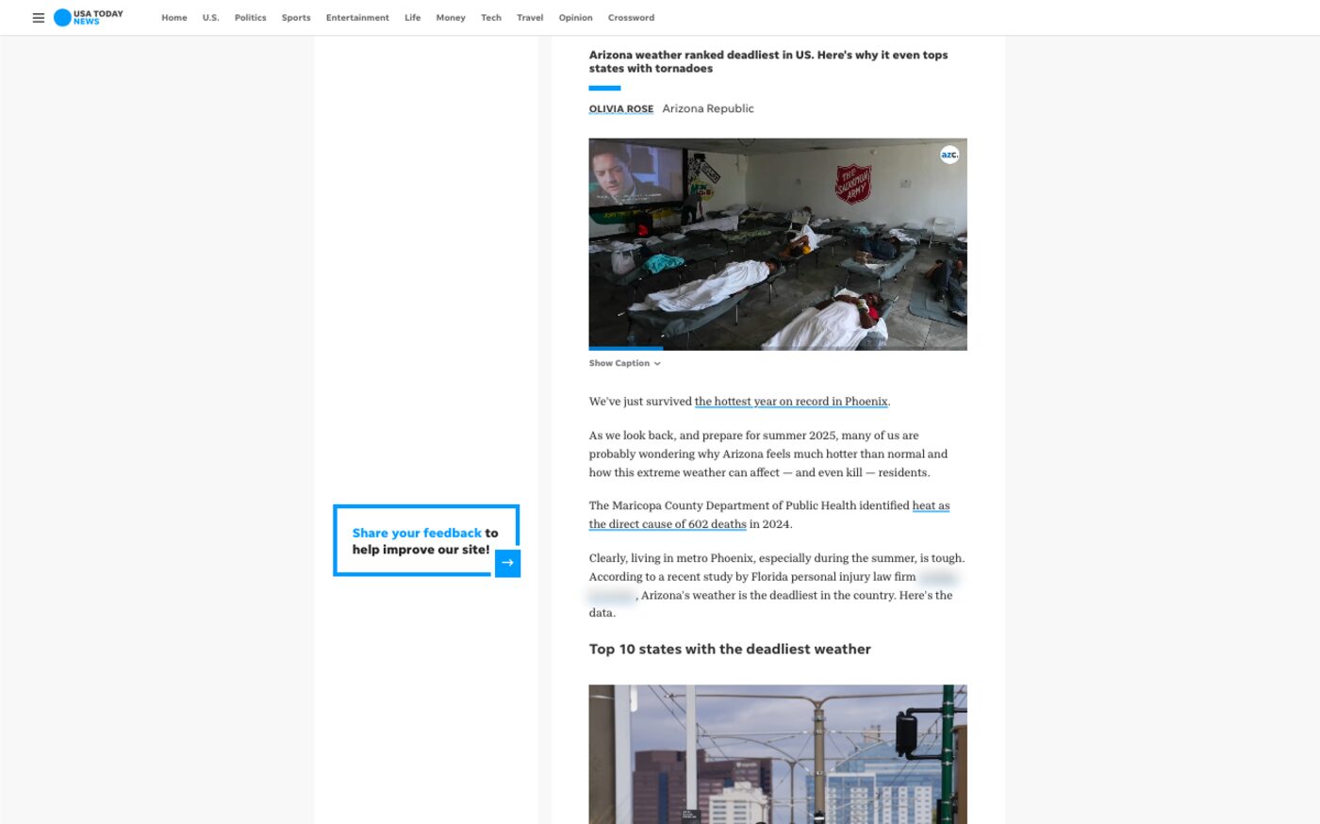This screenshot has height=824, width=1320.
Task: Open the Travel section
Action: 530,18
